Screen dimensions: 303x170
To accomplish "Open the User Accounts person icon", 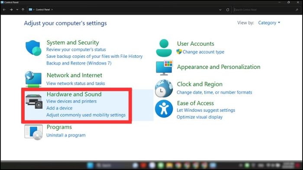I will pyautogui.click(x=164, y=48).
